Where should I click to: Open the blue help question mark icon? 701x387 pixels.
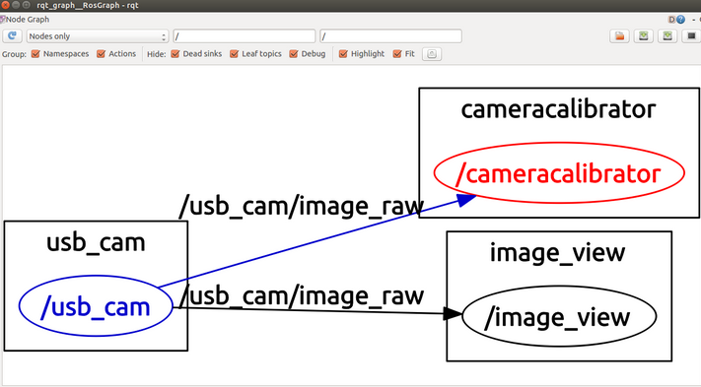680,19
